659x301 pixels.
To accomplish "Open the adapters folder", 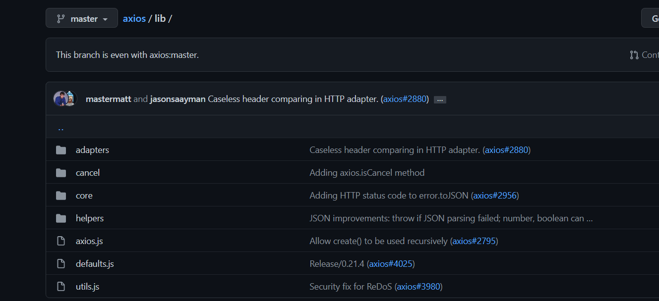I will click(x=92, y=150).
